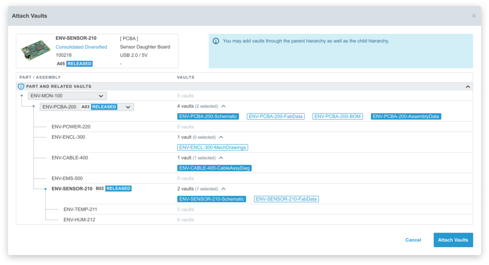Click the Cancel button

[413, 240]
